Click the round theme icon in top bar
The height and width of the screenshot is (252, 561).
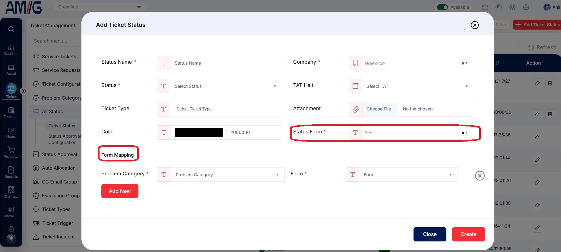[x=499, y=7]
